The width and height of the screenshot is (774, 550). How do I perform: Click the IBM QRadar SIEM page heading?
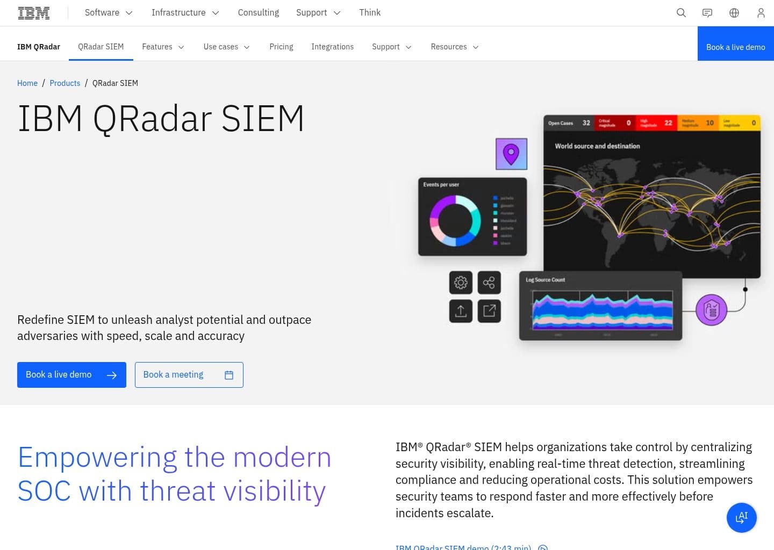[x=161, y=119]
